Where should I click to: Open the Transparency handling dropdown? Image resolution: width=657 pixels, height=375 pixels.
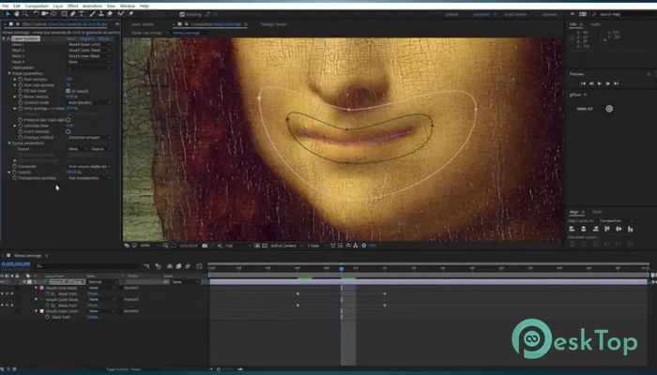tap(87, 177)
